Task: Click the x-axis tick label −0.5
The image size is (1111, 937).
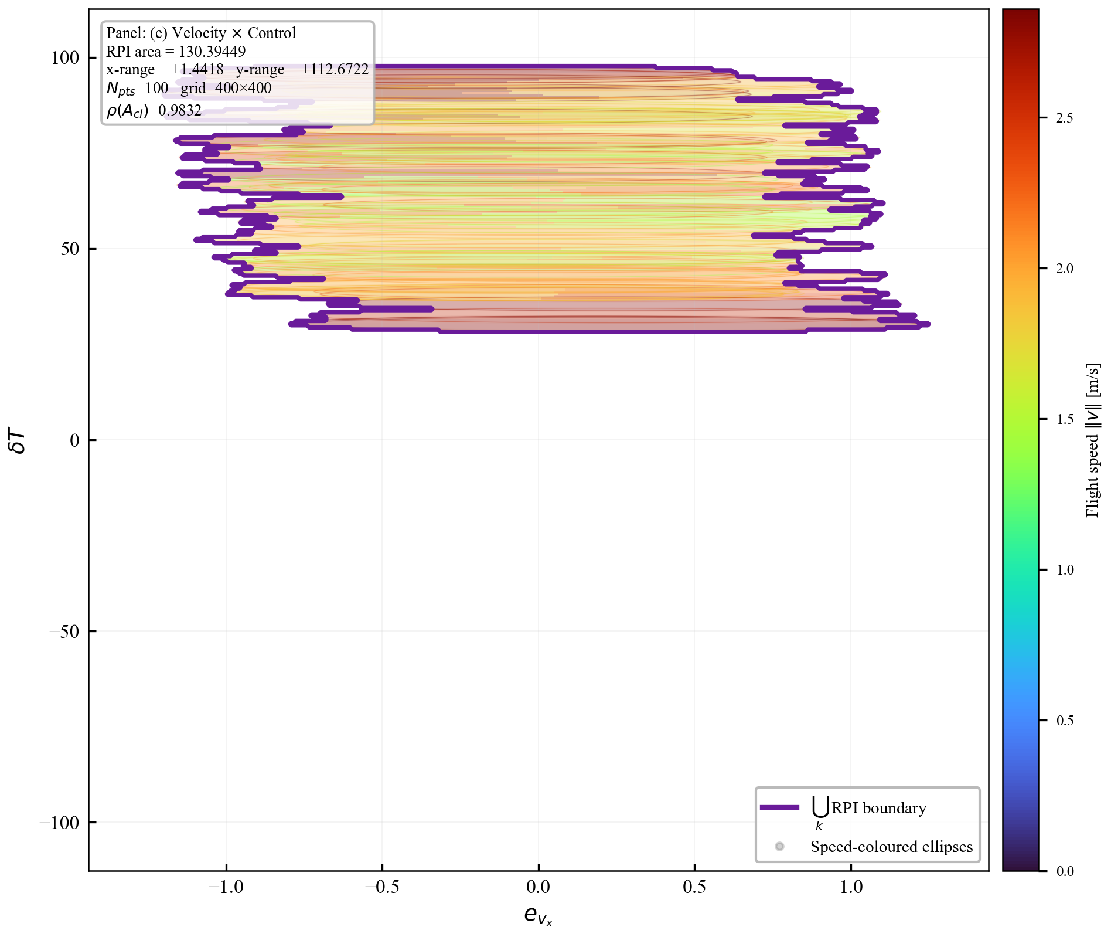Action: (x=382, y=887)
